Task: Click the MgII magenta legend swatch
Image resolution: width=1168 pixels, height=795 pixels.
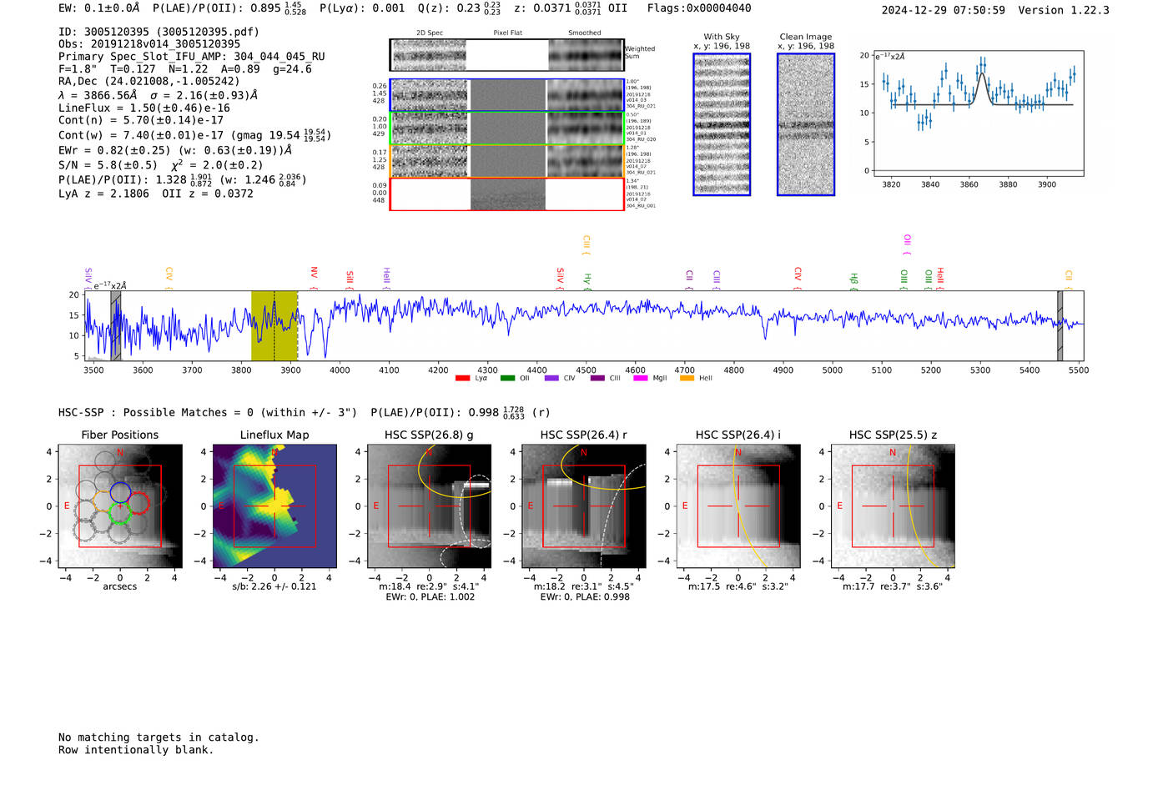Action: (641, 378)
